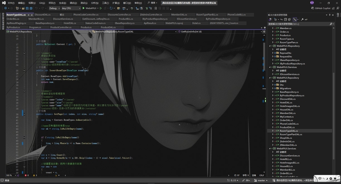Close the RoomTypeDAL.cs tab
The image size is (341, 184).
coord(32,15)
